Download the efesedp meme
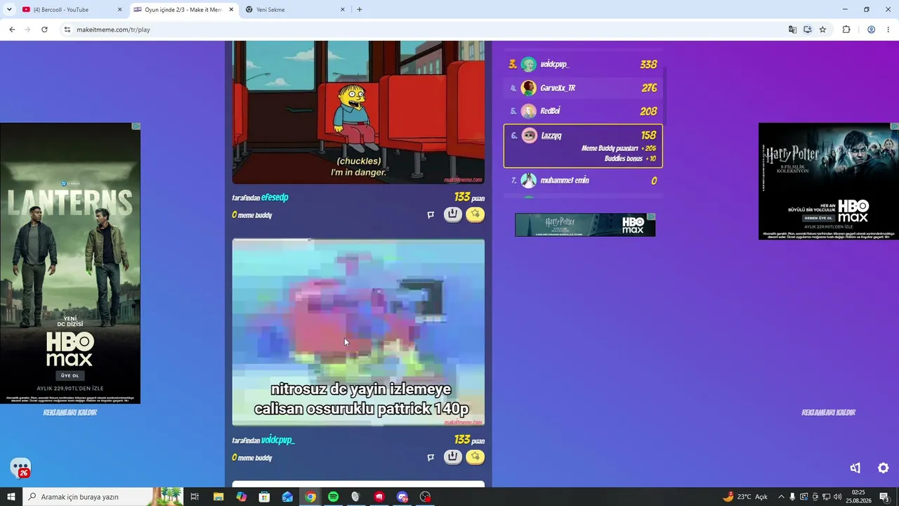 pyautogui.click(x=453, y=214)
